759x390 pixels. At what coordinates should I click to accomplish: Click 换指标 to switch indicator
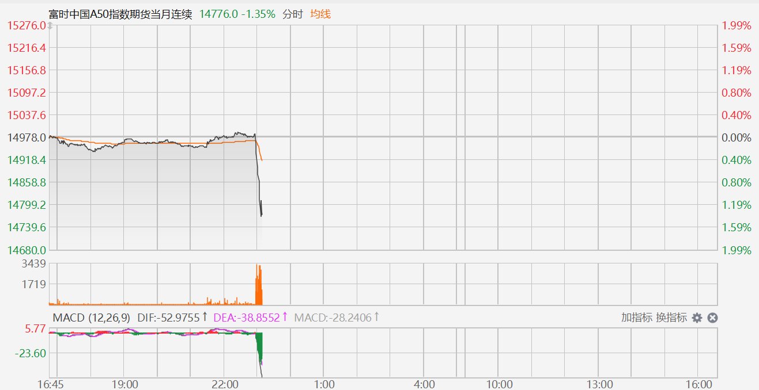671,318
